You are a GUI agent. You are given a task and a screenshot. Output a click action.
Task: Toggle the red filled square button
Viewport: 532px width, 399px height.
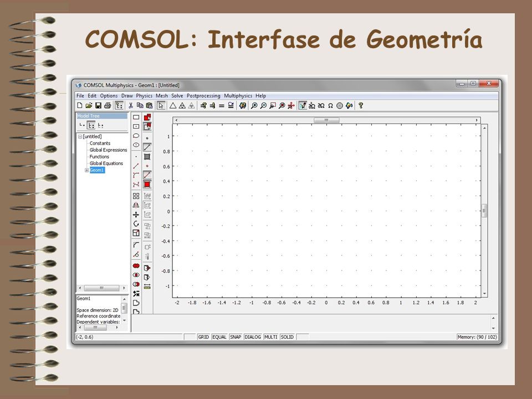point(147,184)
